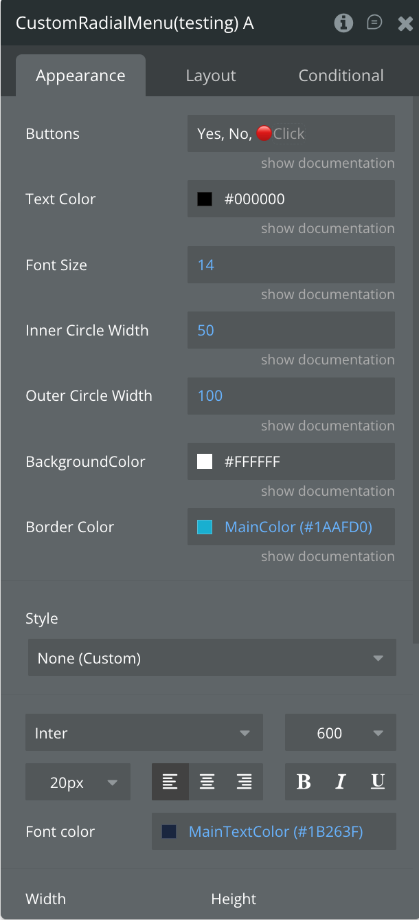This screenshot has width=419, height=920.
Task: Select the center text alignment icon
Action: (x=207, y=782)
